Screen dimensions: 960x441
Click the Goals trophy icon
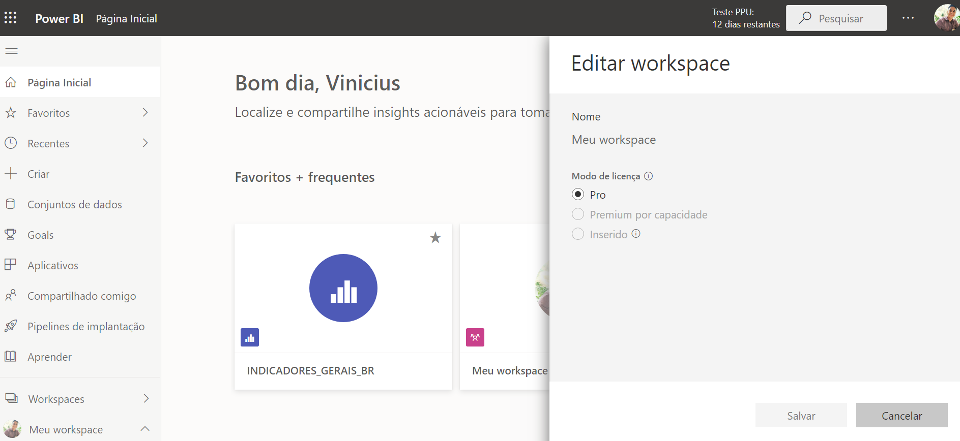coord(11,235)
